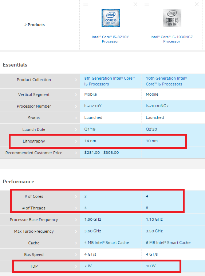Viewport: 205px width, 276px height.
Task: Select the Cache row label
Action: (x=34, y=243)
